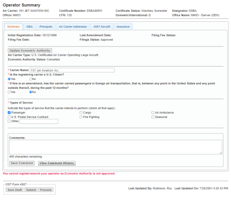
Task: Click the Other service text field
Action: pos(39,121)
